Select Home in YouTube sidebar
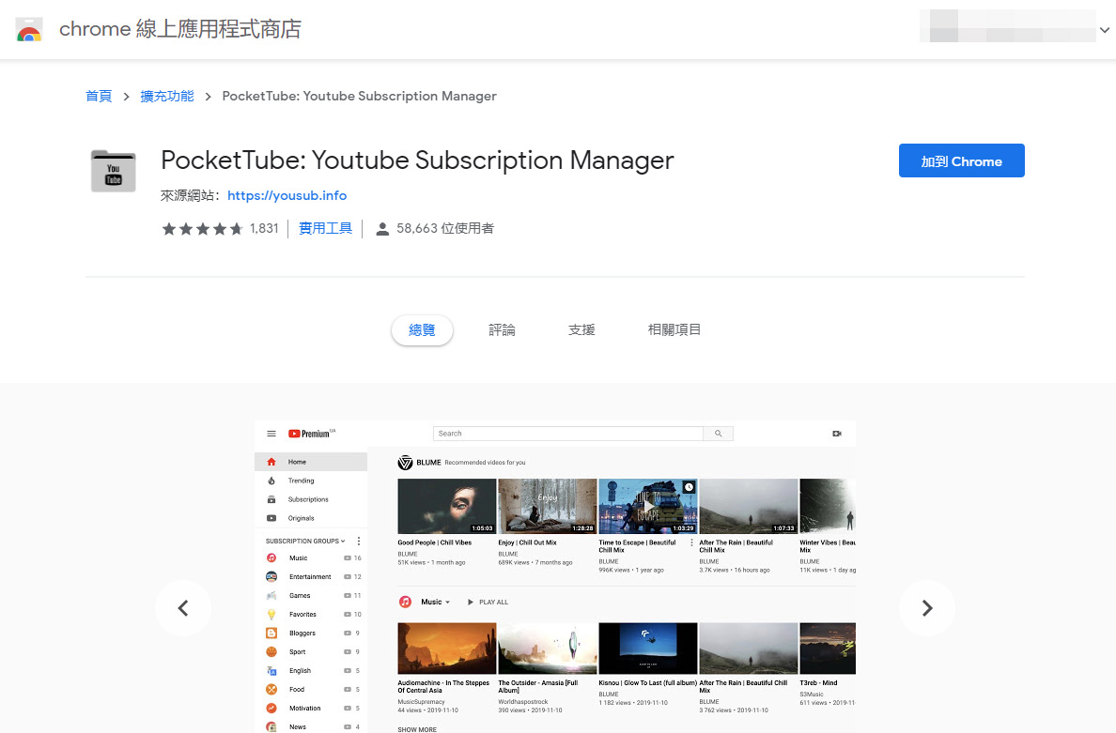 (311, 462)
